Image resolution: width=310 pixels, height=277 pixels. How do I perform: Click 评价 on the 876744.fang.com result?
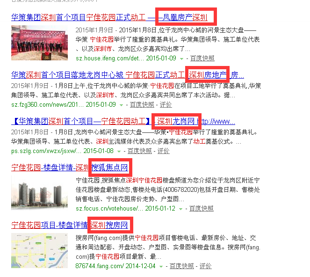(205, 266)
